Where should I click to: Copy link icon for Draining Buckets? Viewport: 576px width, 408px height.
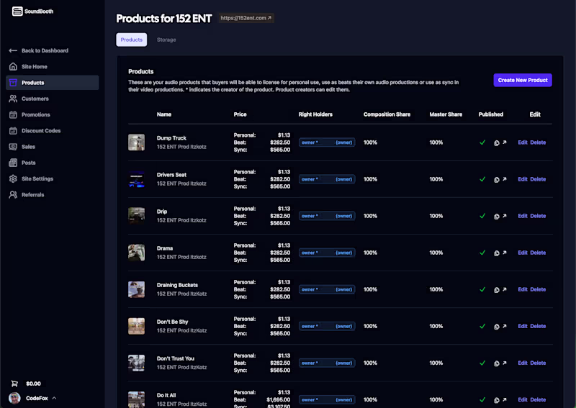pos(497,290)
